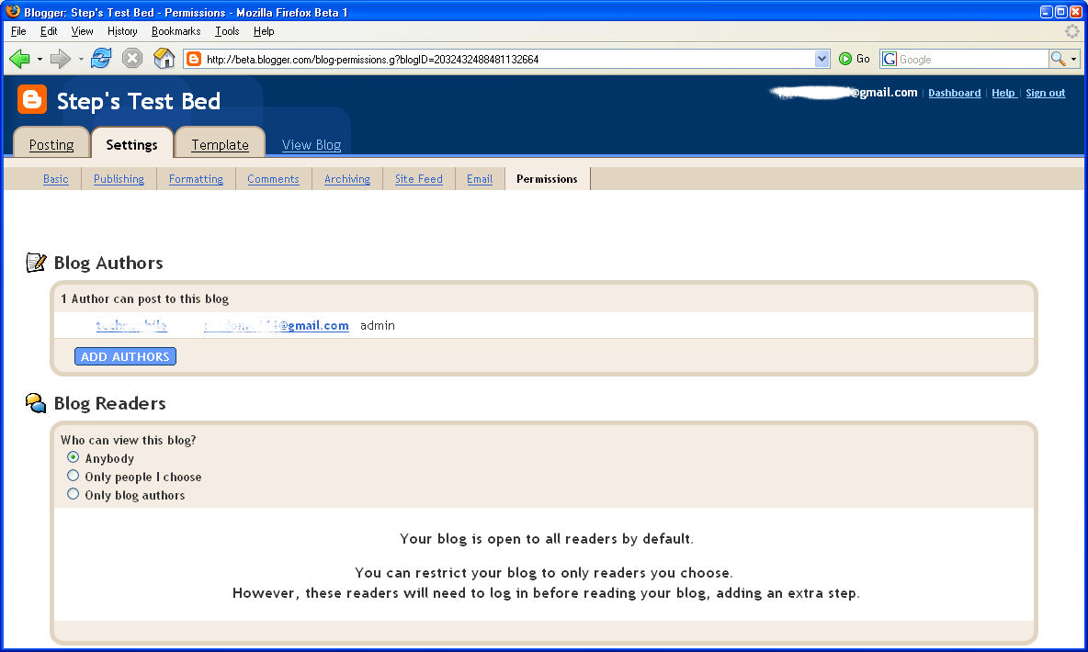
Task: Open the History menu
Action: [x=122, y=31]
